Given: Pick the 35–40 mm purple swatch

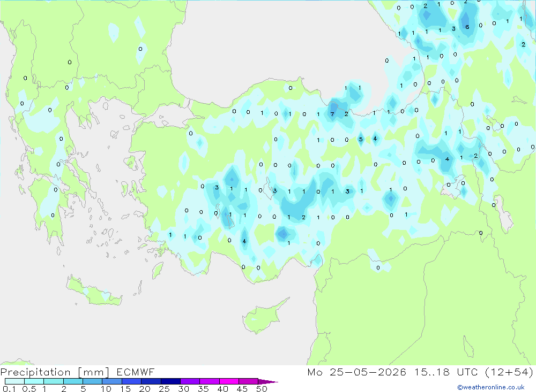Looking at the screenshot, I should [x=210, y=381].
